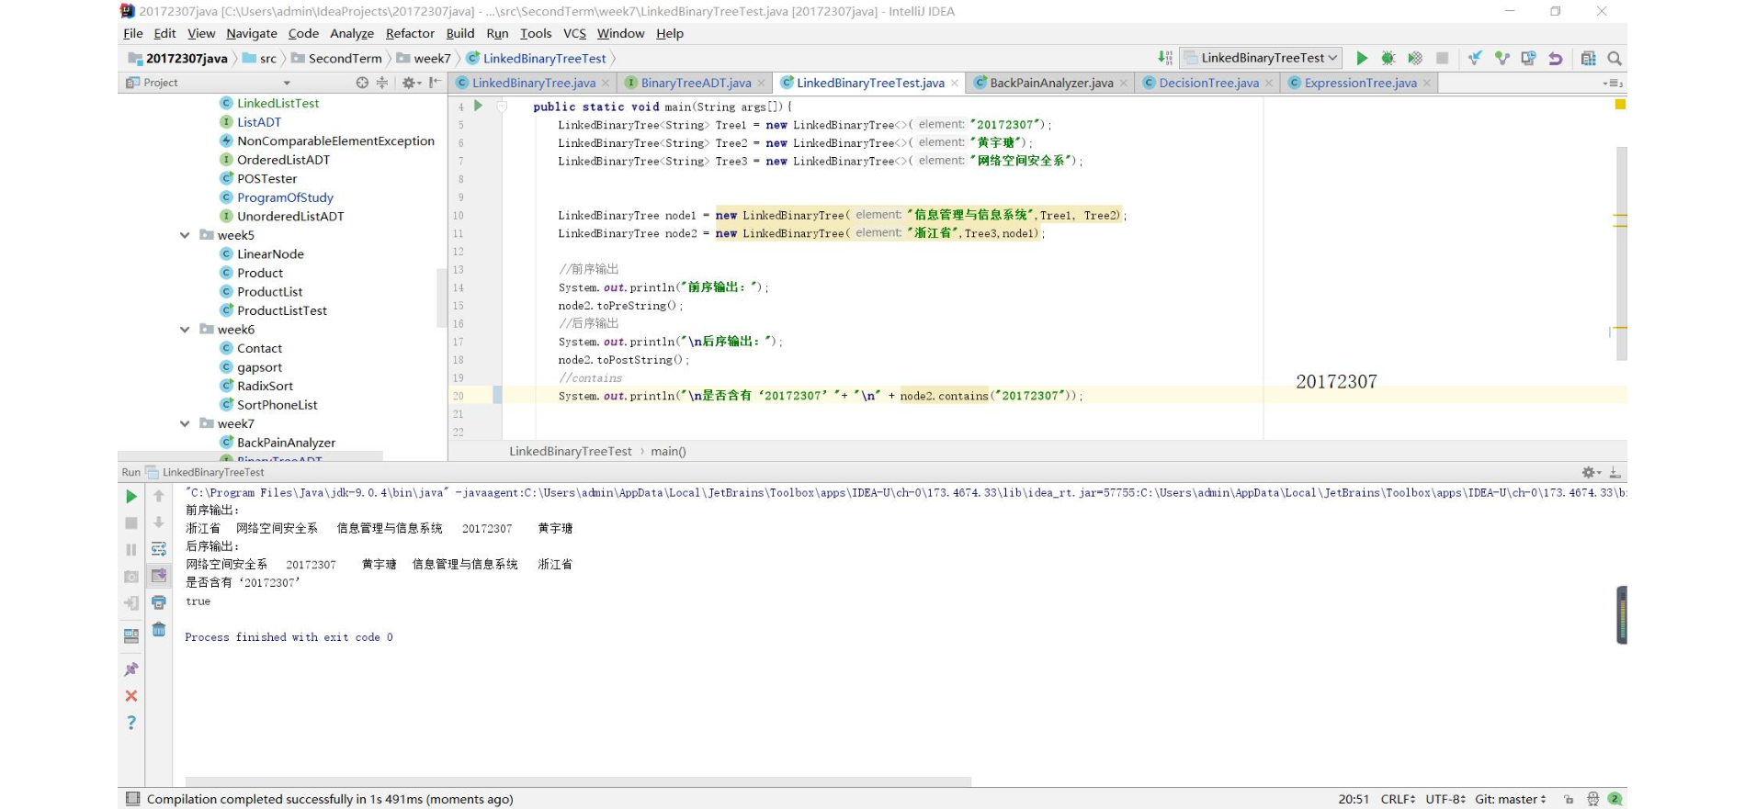Image resolution: width=1745 pixels, height=809 pixels.
Task: Open the LinkedBinaryTreeTest run configuration dropdown
Action: [x=1261, y=58]
